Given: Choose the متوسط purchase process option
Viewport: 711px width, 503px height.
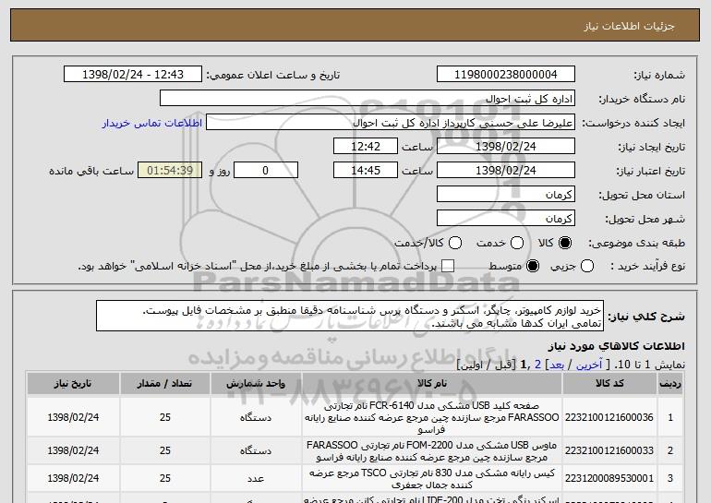Looking at the screenshot, I should [x=533, y=266].
